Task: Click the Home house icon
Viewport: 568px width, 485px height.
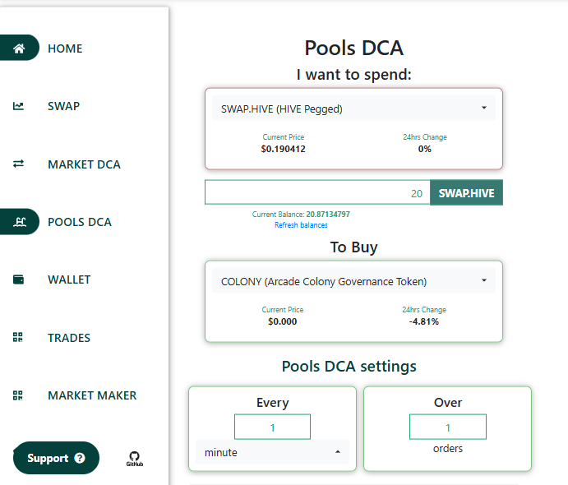Action: [19, 48]
